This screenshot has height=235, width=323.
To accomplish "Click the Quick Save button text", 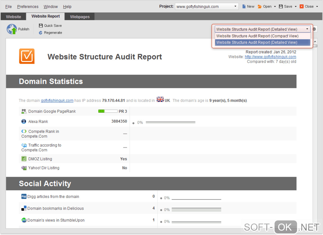I will (x=53, y=26).
